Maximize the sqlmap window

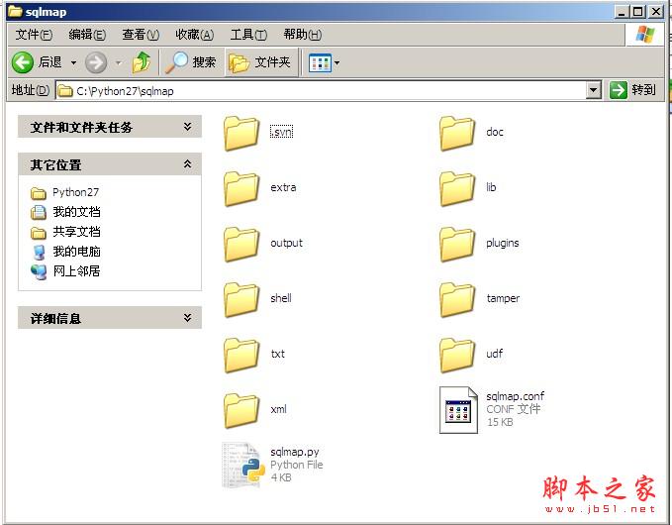pos(637,12)
